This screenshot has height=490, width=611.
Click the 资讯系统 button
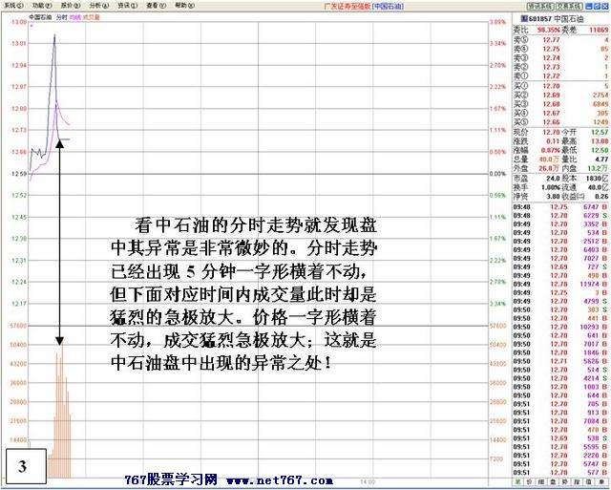coord(539,7)
